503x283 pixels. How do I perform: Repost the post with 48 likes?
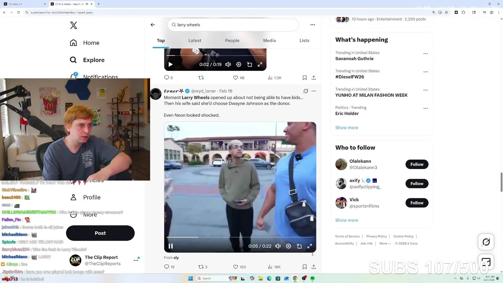click(x=201, y=78)
